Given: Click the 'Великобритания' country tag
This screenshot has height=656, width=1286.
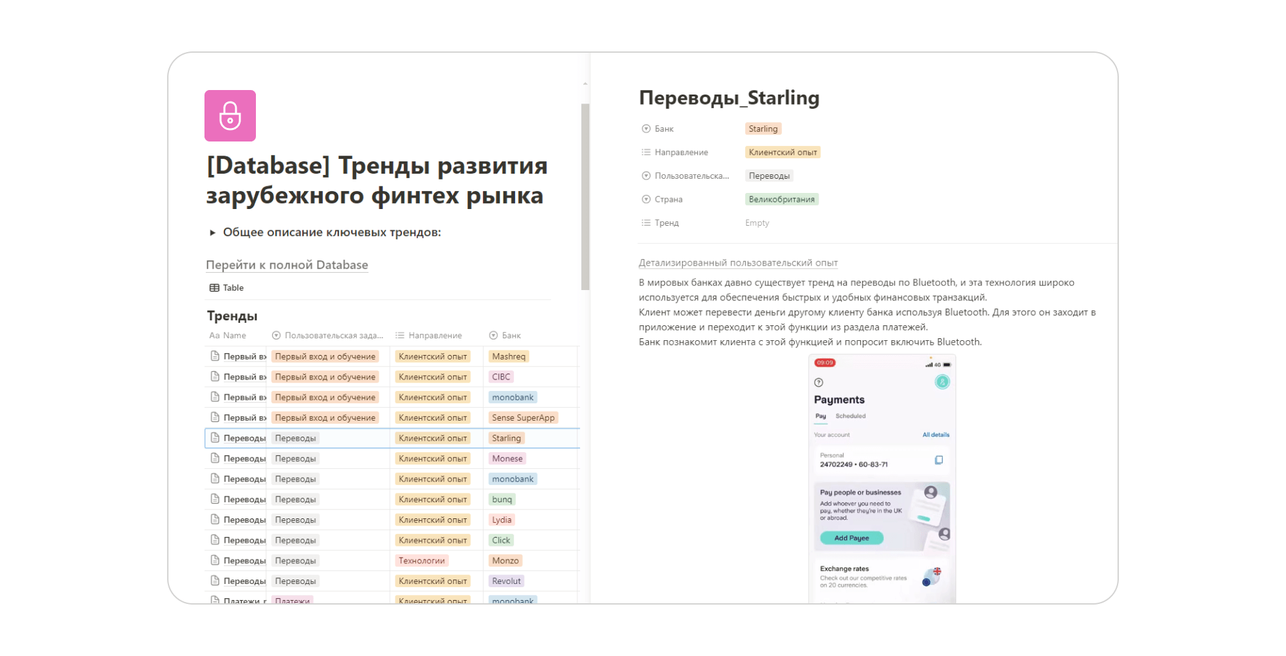Looking at the screenshot, I should pyautogui.click(x=781, y=200).
